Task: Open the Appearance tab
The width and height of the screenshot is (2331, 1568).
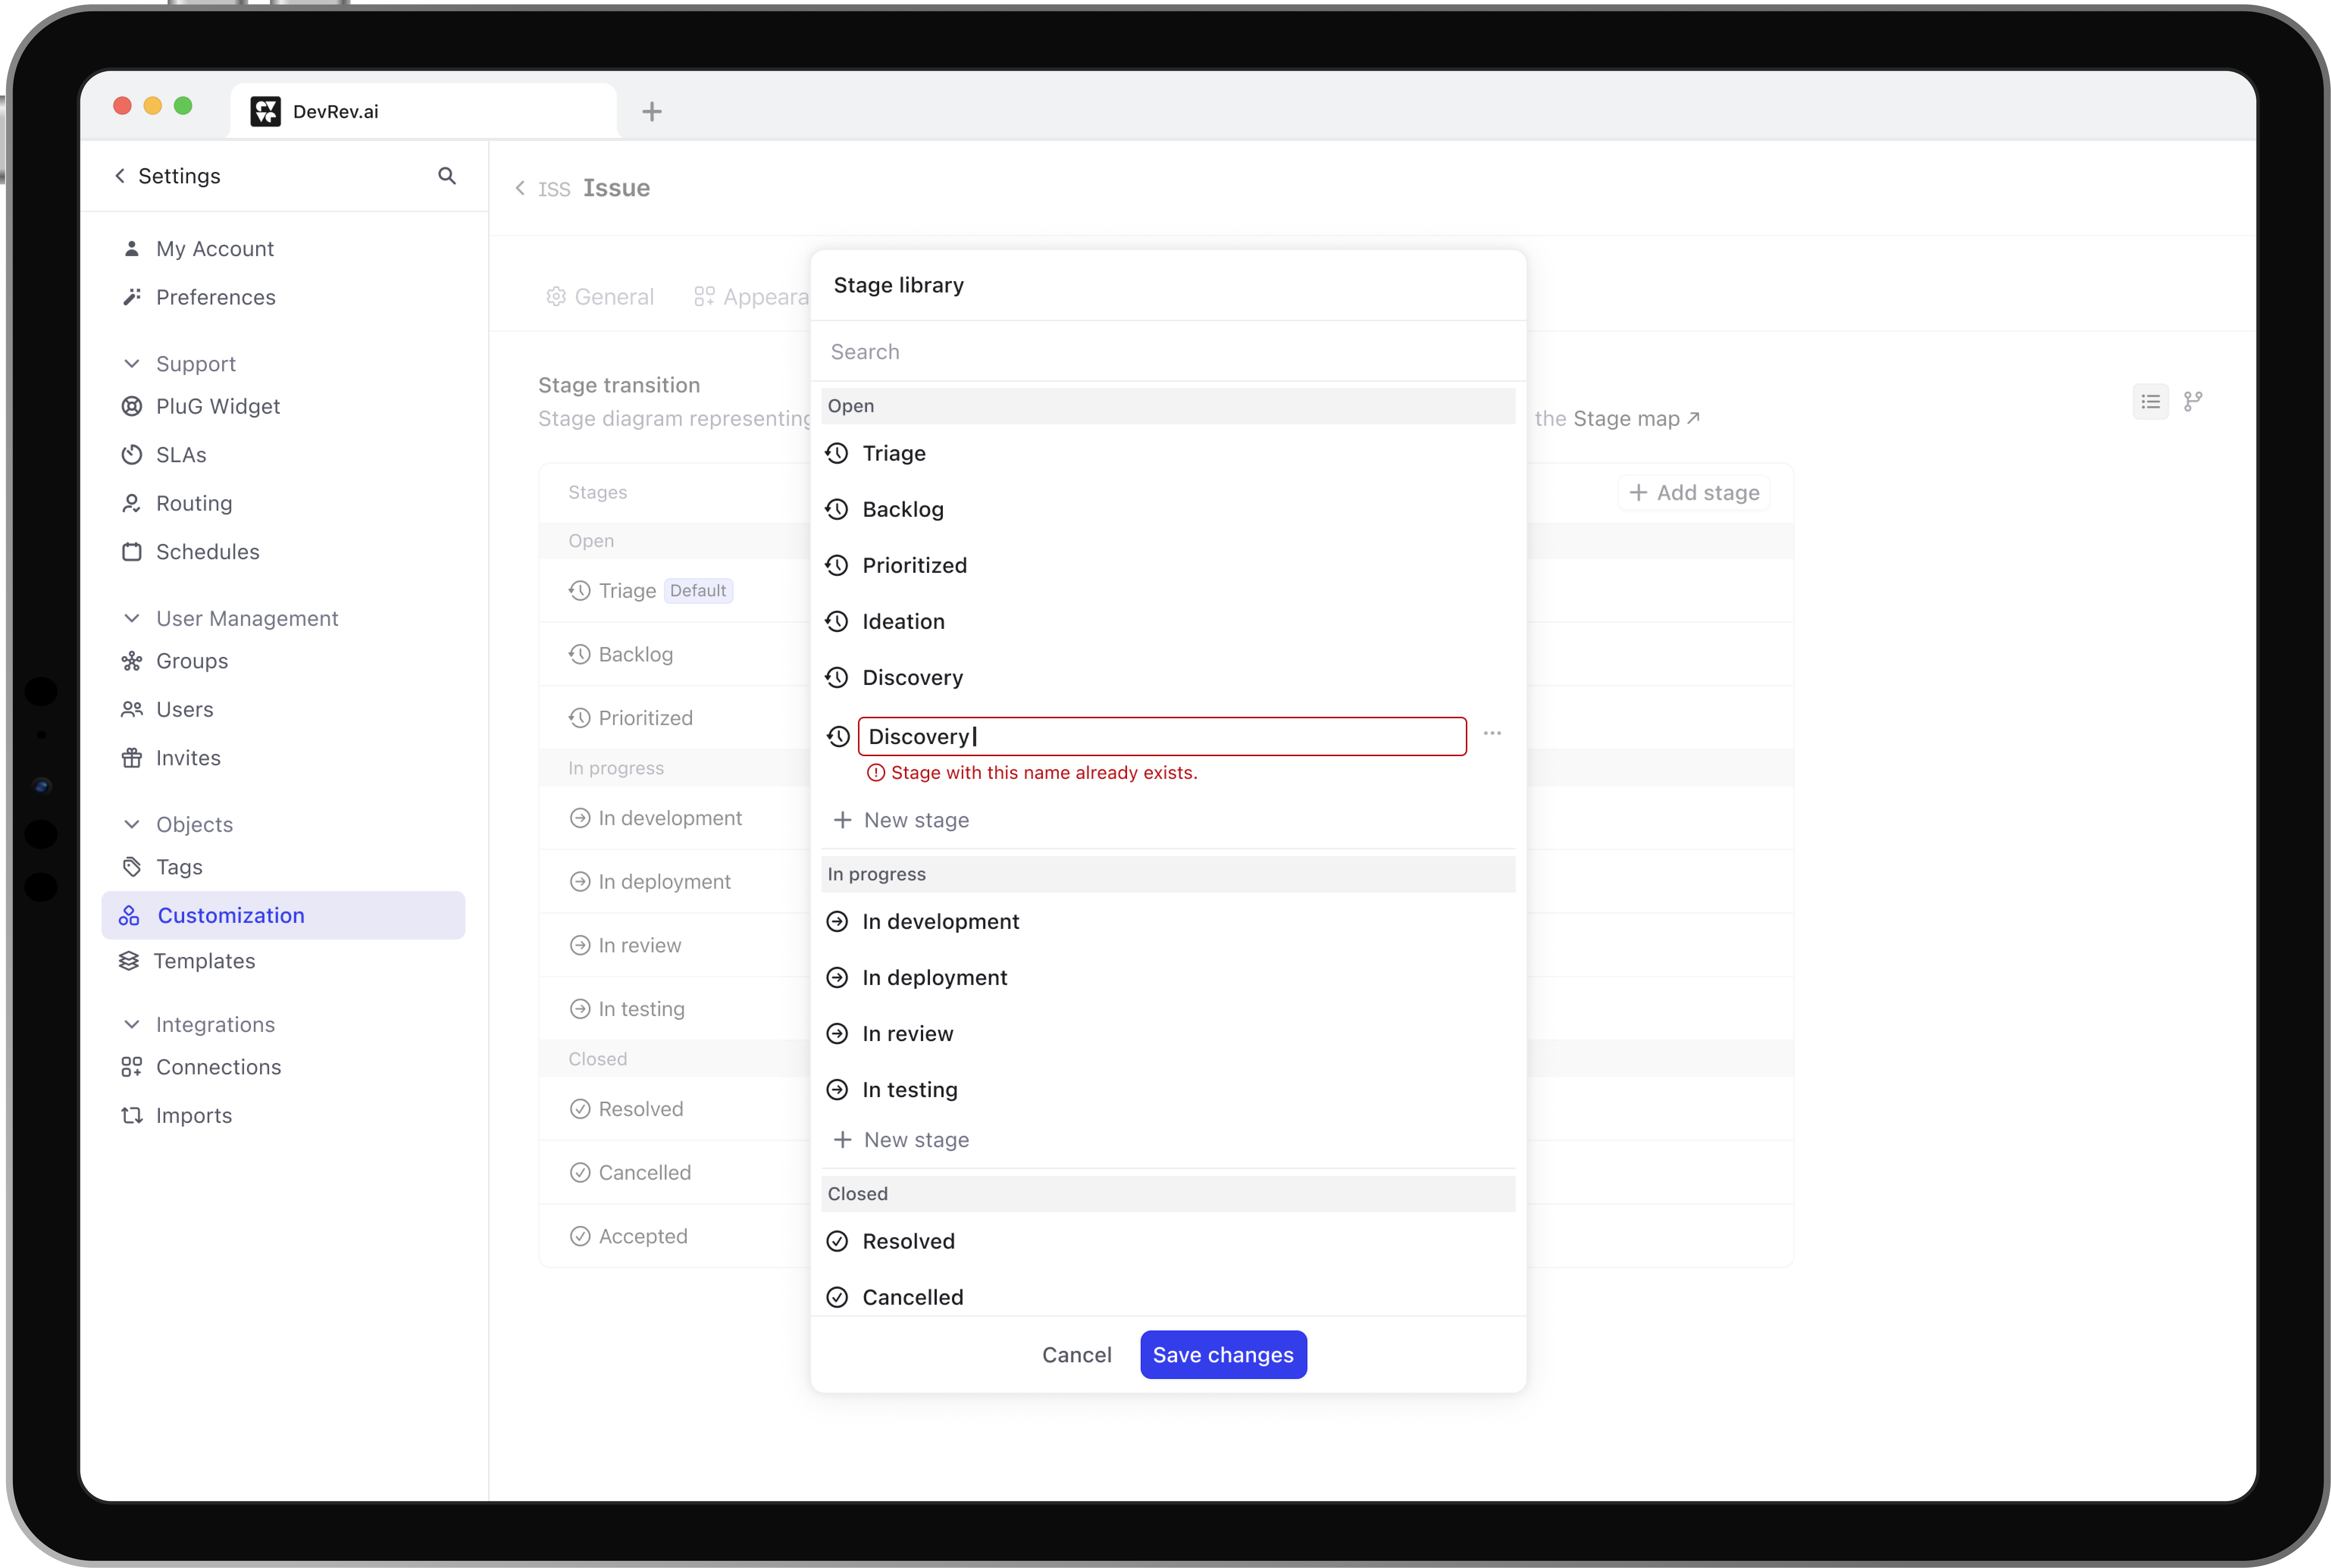Action: pyautogui.click(x=751, y=297)
